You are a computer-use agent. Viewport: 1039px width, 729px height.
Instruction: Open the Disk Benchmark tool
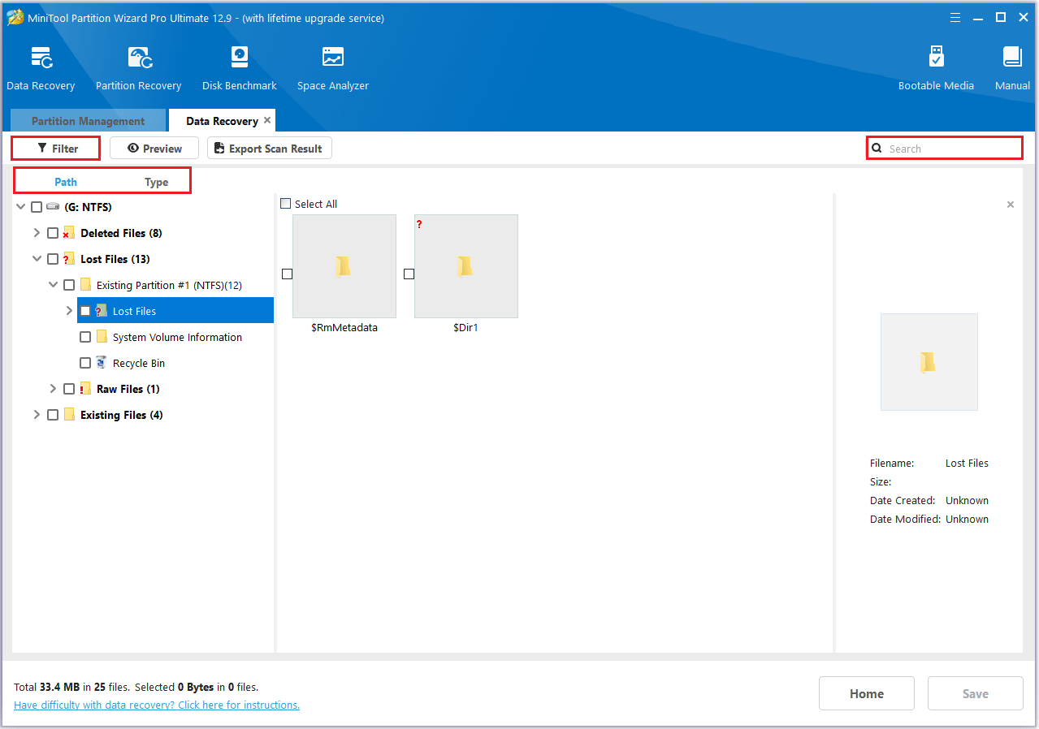(x=240, y=58)
